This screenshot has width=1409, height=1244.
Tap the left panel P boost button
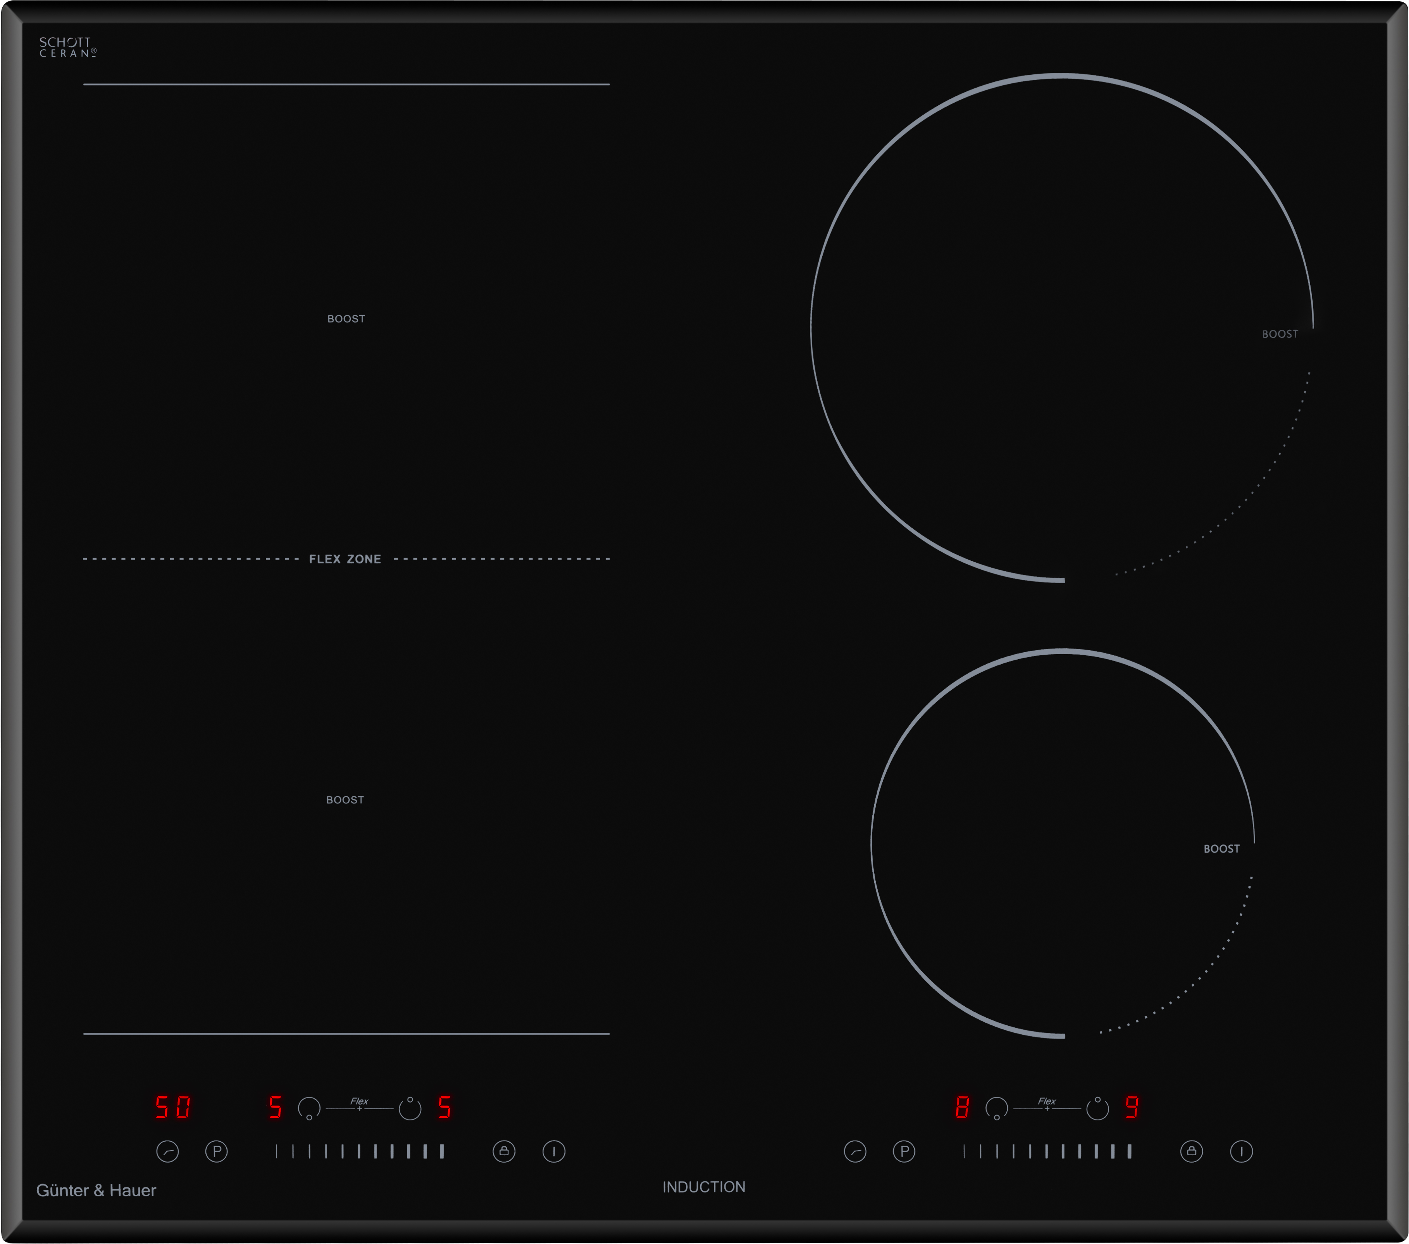tap(217, 1151)
